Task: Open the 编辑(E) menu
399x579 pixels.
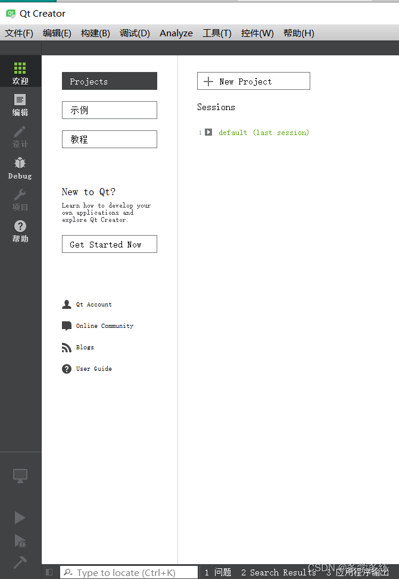Action: pos(57,33)
